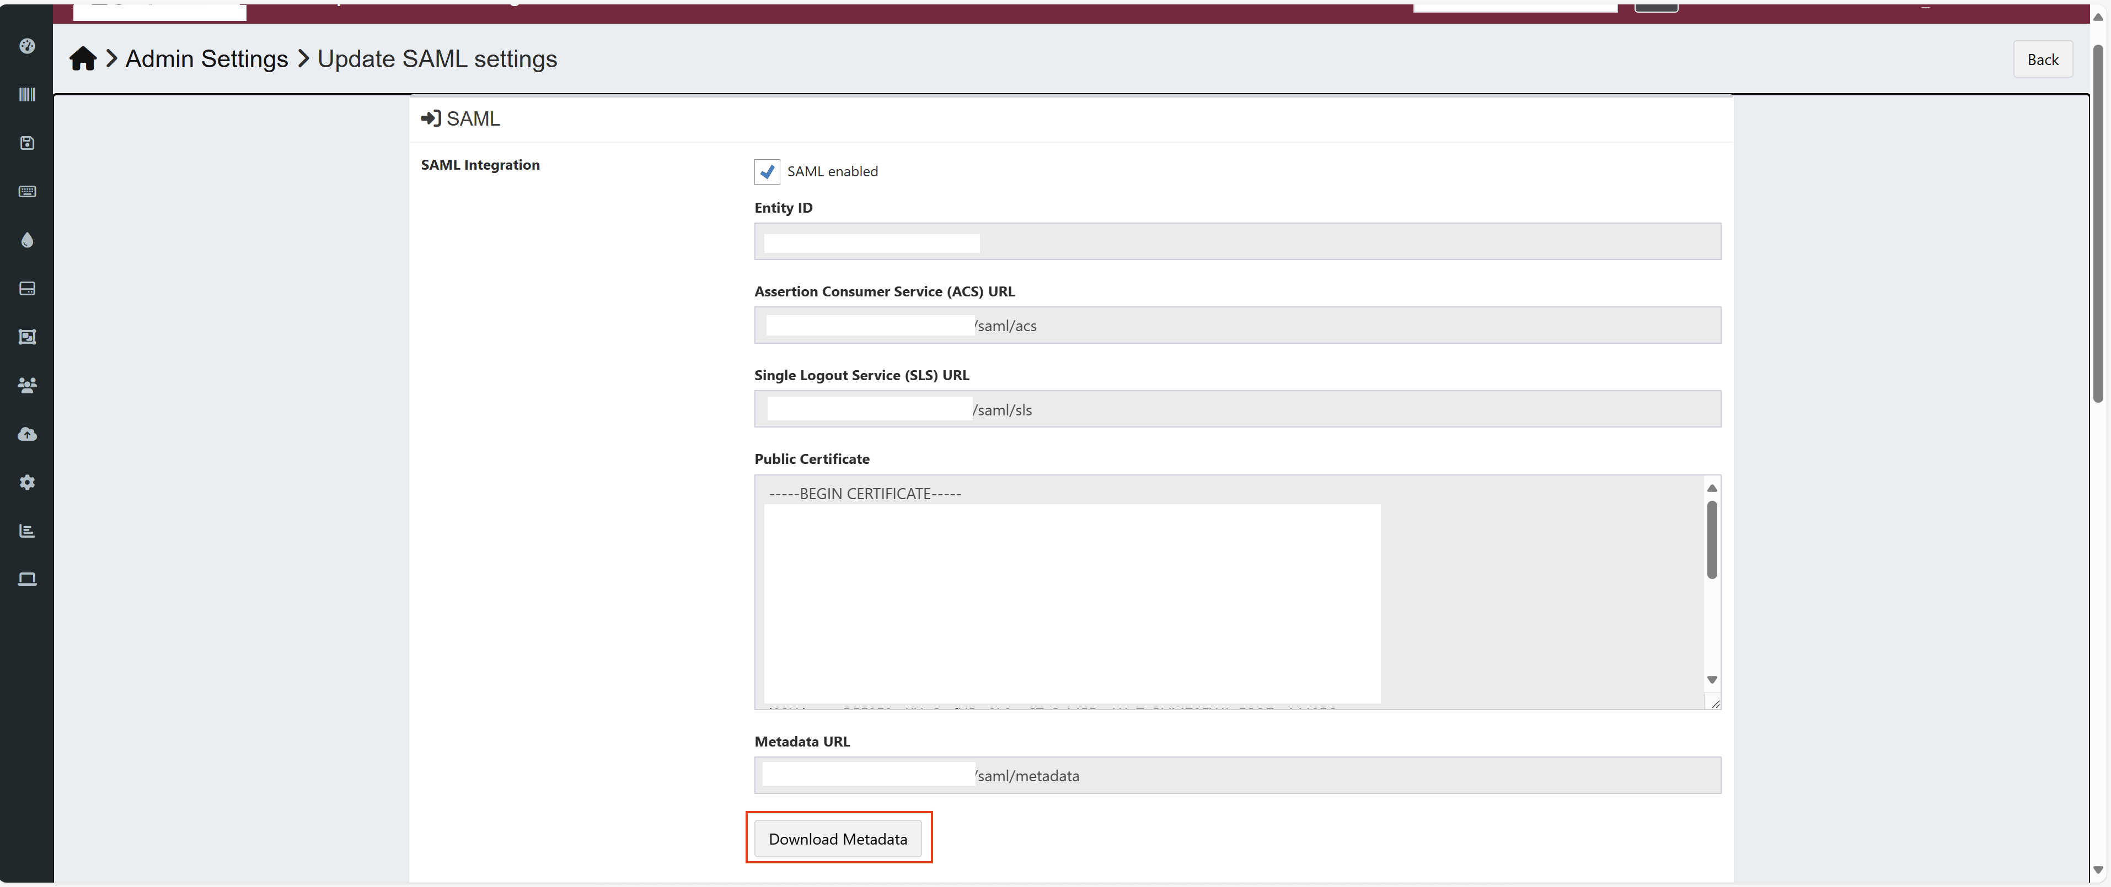Screen dimensions: 2111x887
Task: Open Components via the hard drive icon
Action: point(27,288)
